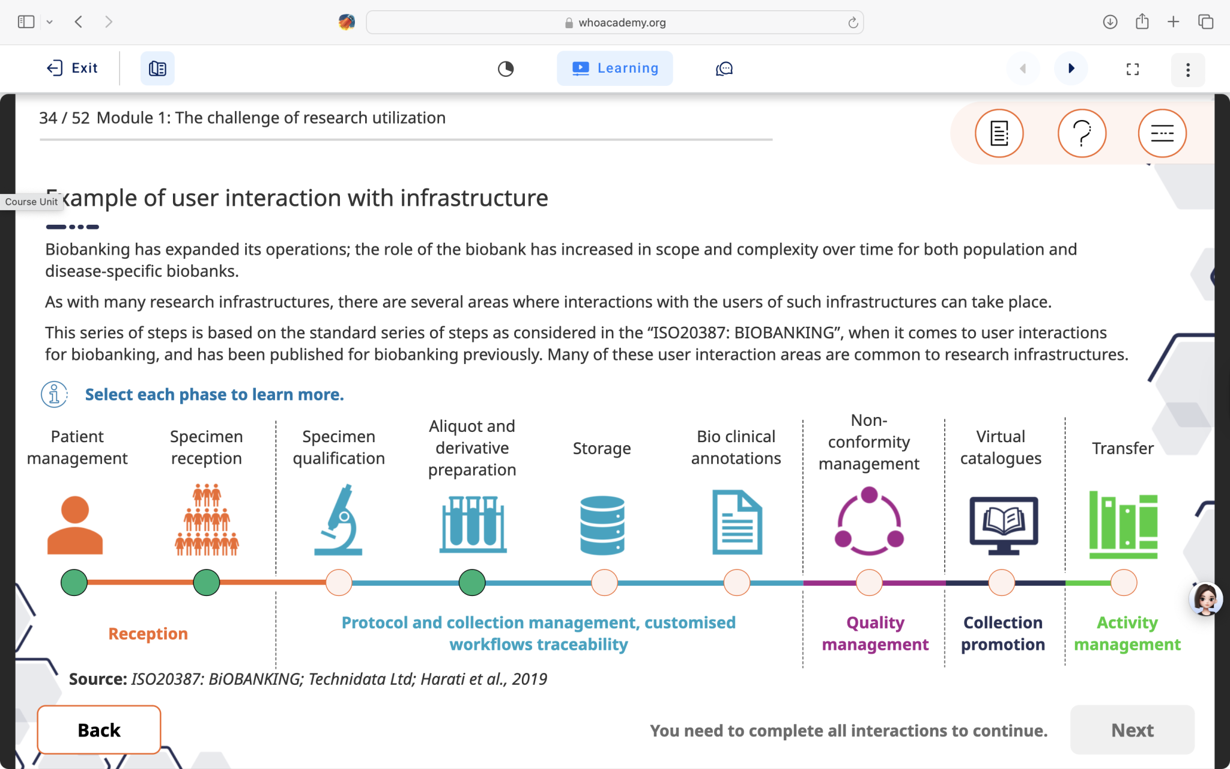Image resolution: width=1230 pixels, height=769 pixels.
Task: Select the Virtual catalogues timeline circle
Action: (1001, 583)
